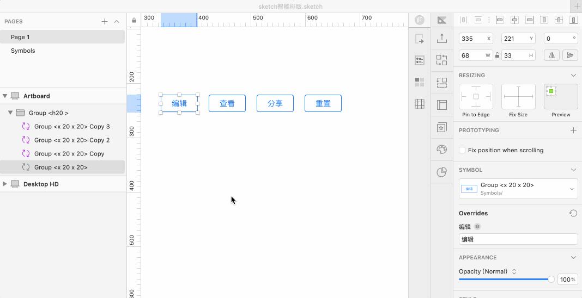Align selection to left edge
Image resolution: width=582 pixels, height=298 pixels.
point(500,20)
